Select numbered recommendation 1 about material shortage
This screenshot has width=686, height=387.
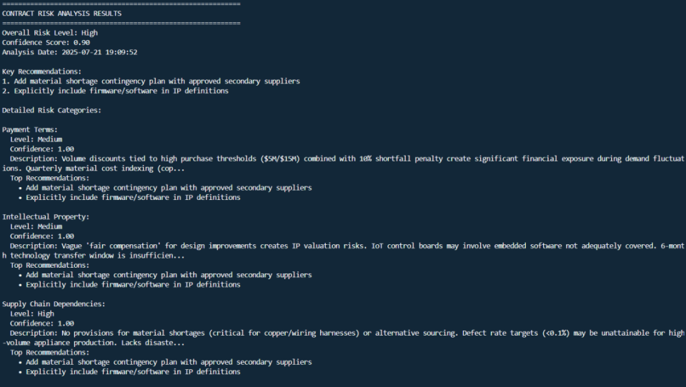(151, 81)
